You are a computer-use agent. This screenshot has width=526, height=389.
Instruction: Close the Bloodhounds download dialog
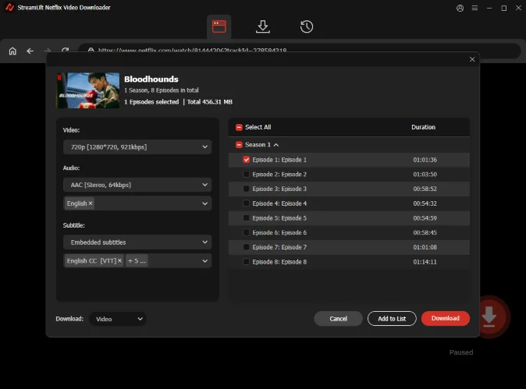[x=472, y=59]
